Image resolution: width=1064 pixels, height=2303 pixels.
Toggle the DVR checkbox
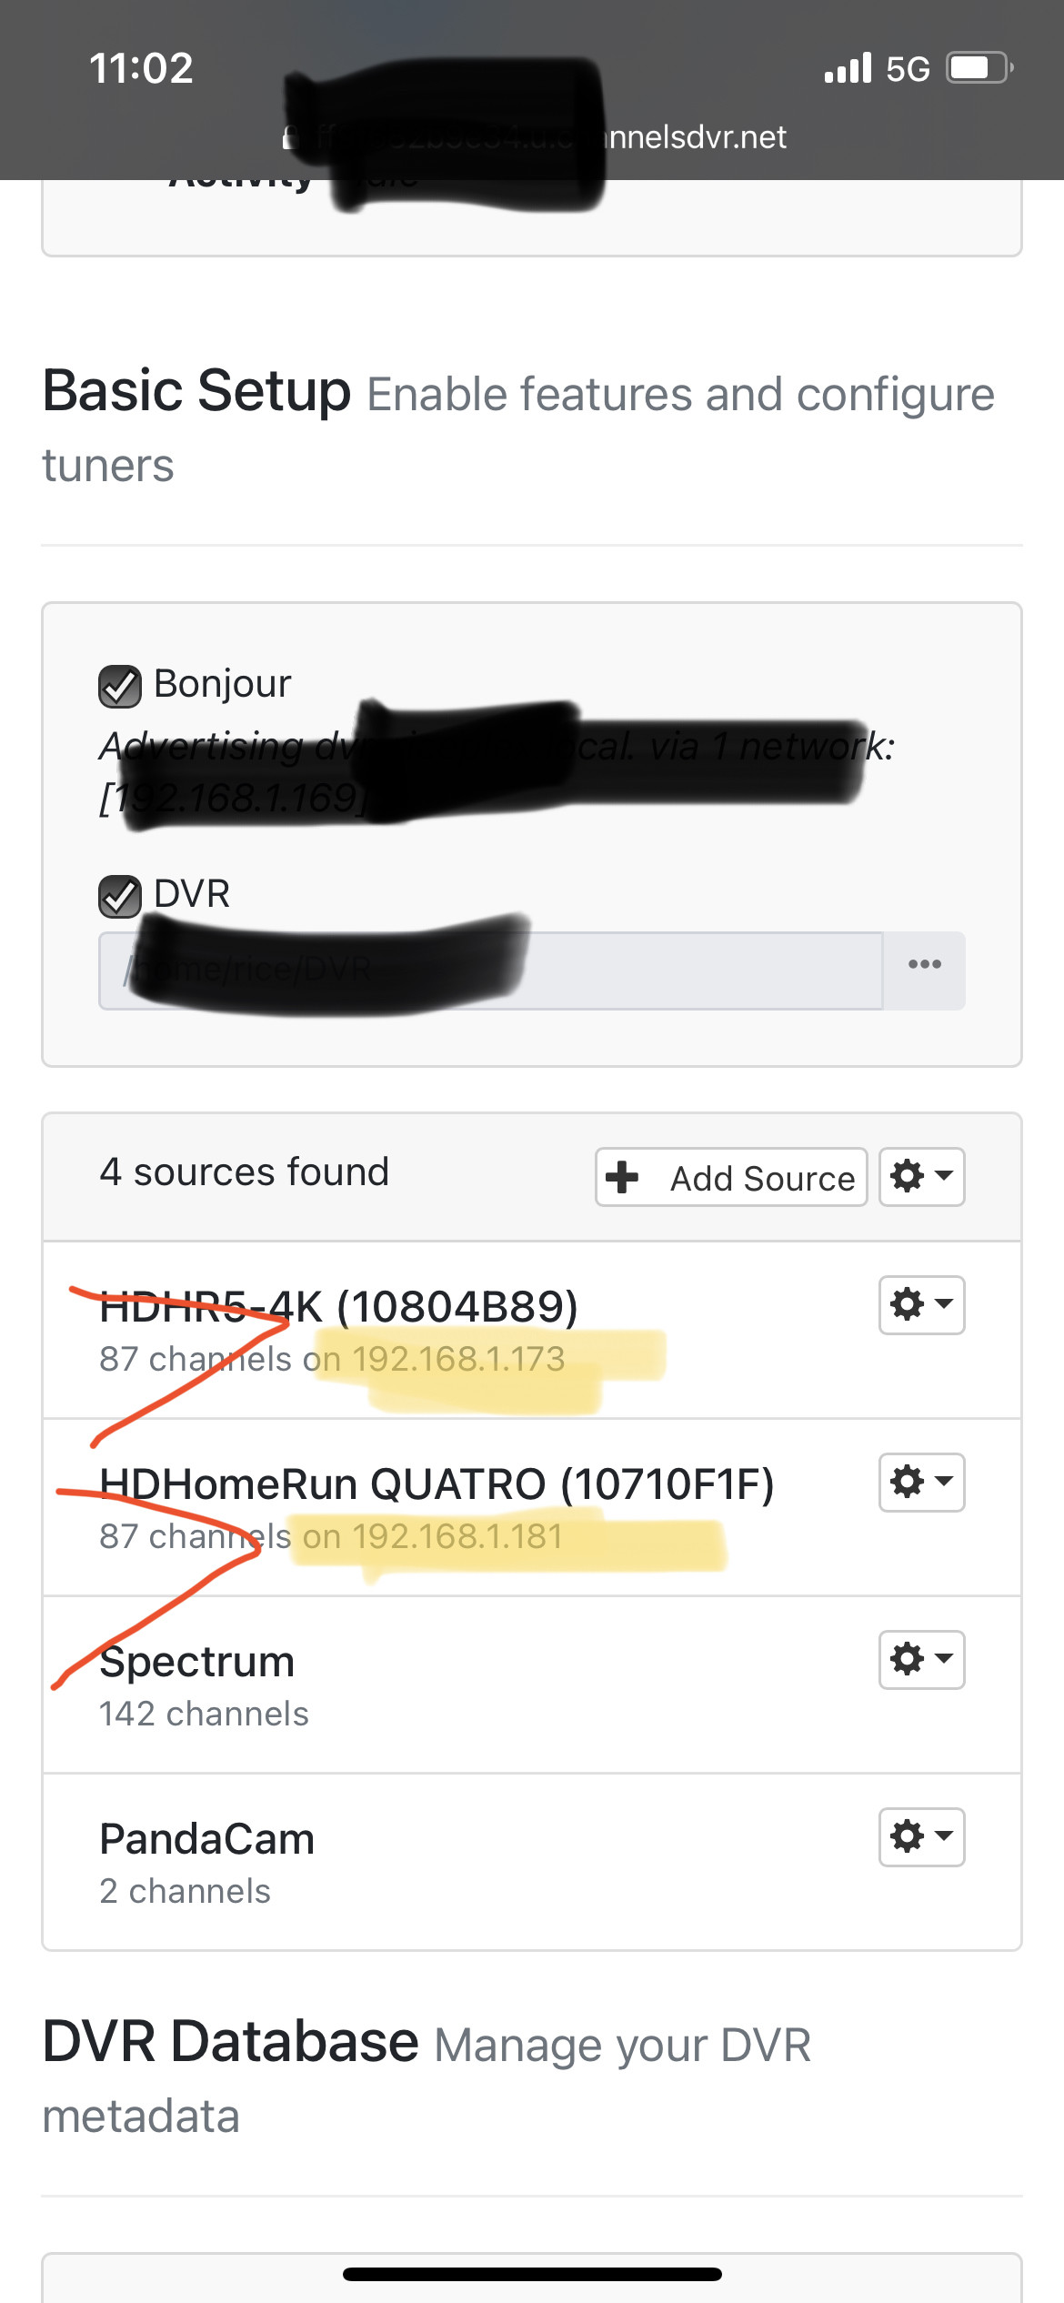click(x=120, y=896)
